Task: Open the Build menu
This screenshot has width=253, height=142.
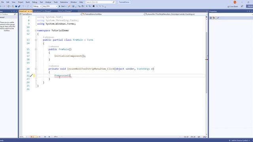Action: click(28, 2)
